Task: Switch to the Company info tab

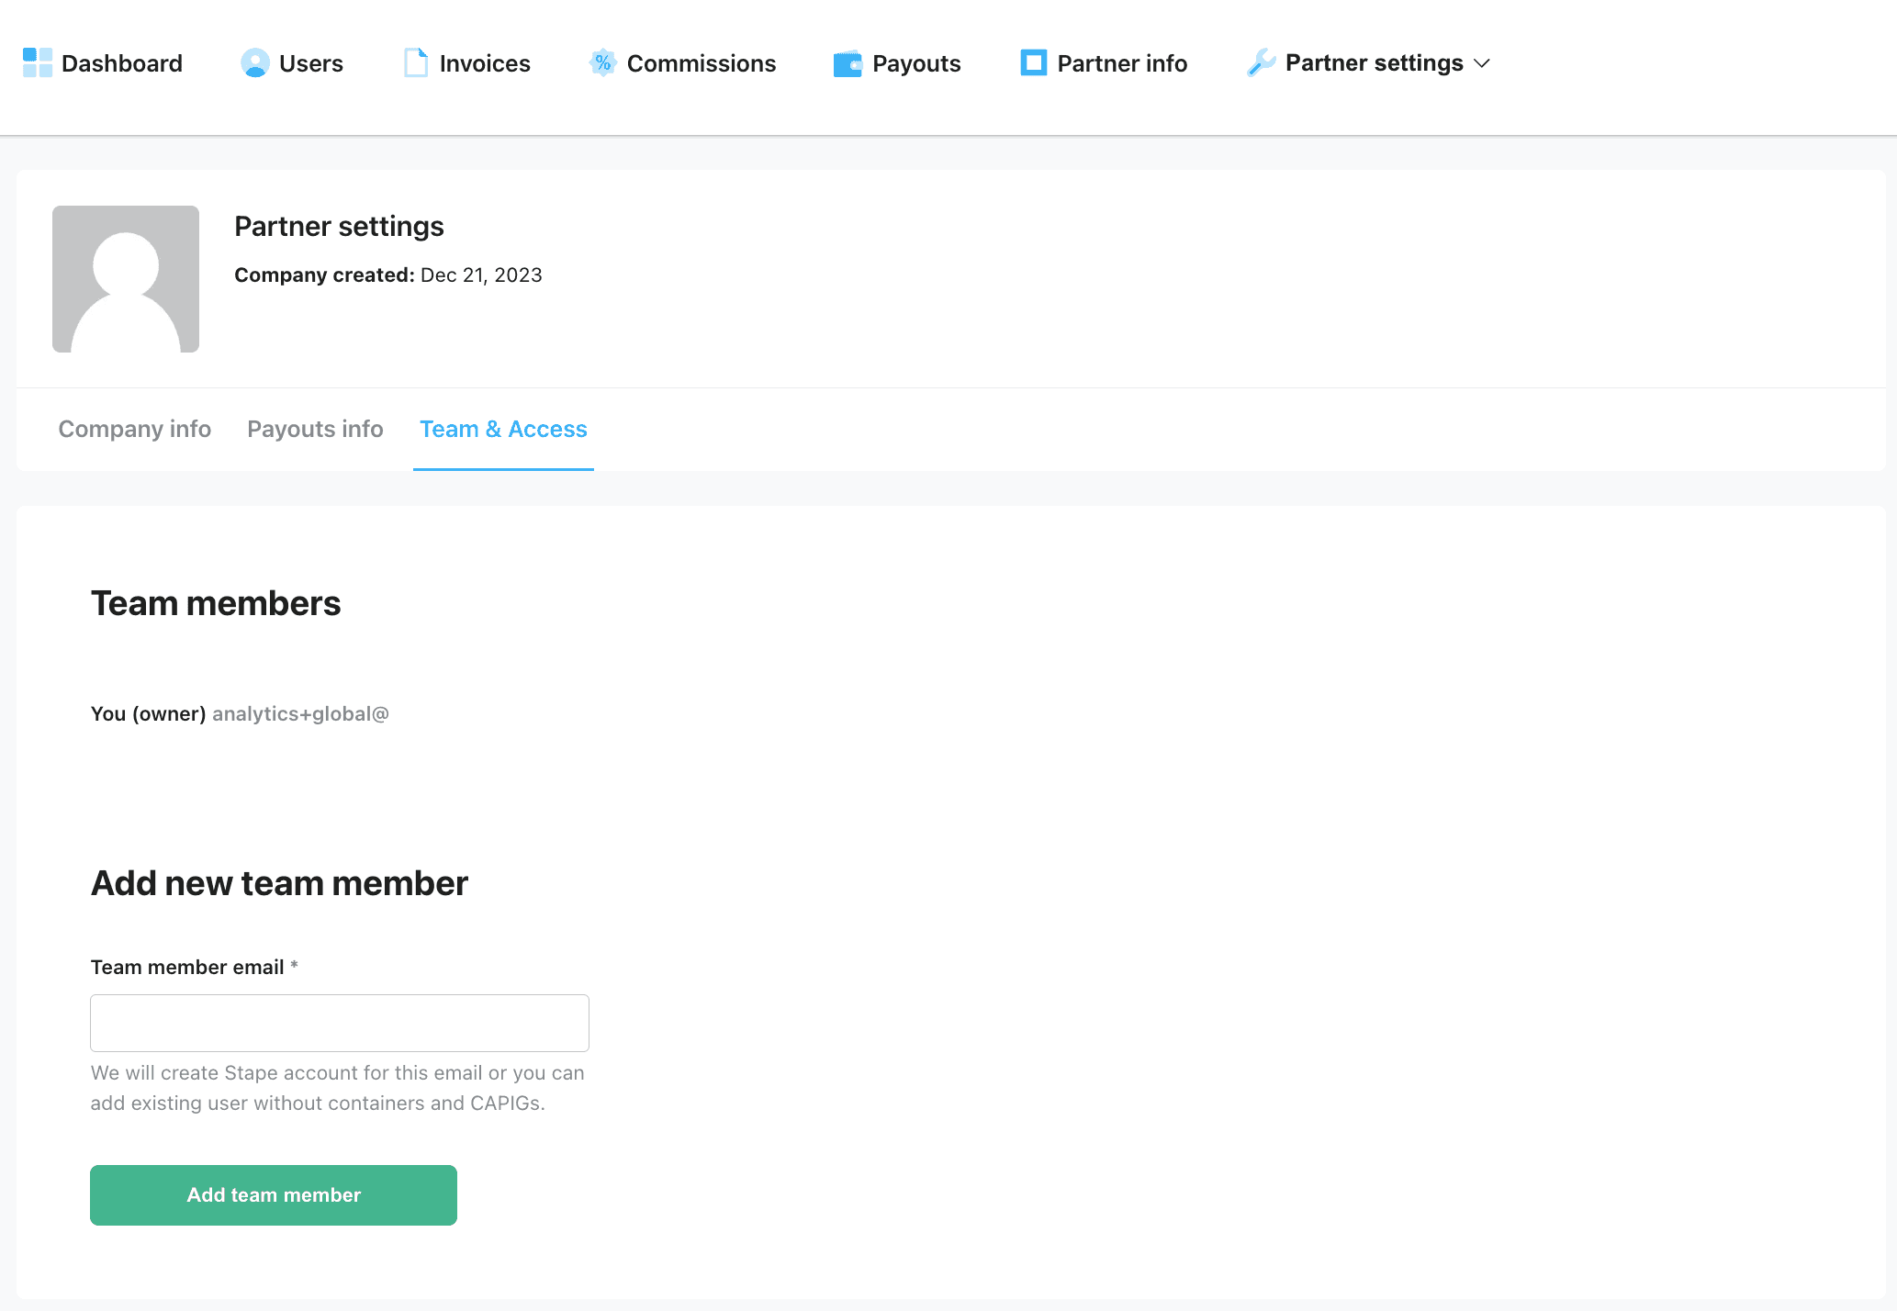Action: click(135, 429)
